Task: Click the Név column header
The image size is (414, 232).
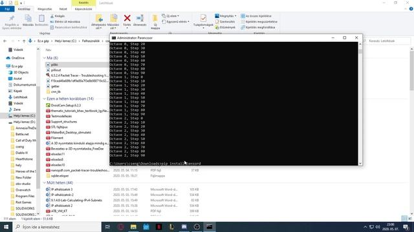Action: [49, 50]
